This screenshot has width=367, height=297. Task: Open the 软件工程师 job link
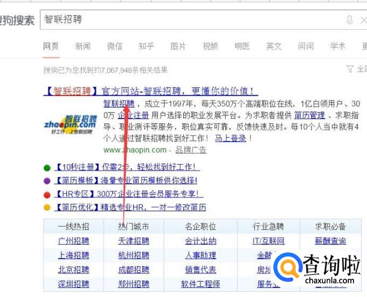200,284
